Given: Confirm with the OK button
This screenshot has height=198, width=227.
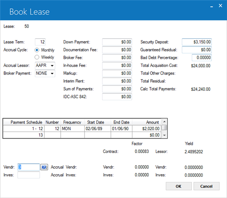Looking at the screenshot, I should click(x=179, y=186).
